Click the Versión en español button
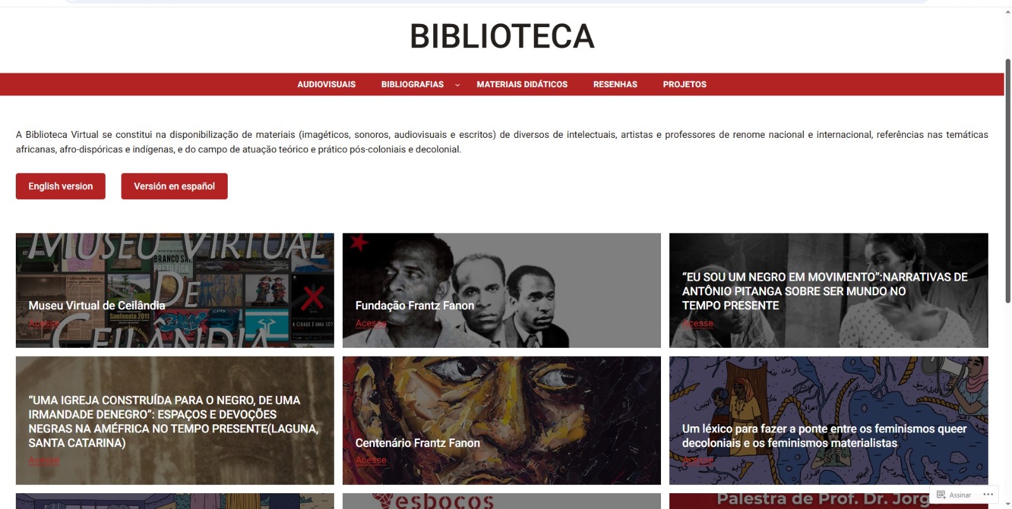This screenshot has width=1012, height=509. tap(175, 186)
